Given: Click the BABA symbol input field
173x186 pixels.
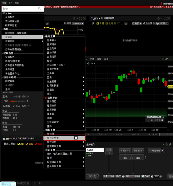Looking at the screenshot, I should click(x=95, y=150).
